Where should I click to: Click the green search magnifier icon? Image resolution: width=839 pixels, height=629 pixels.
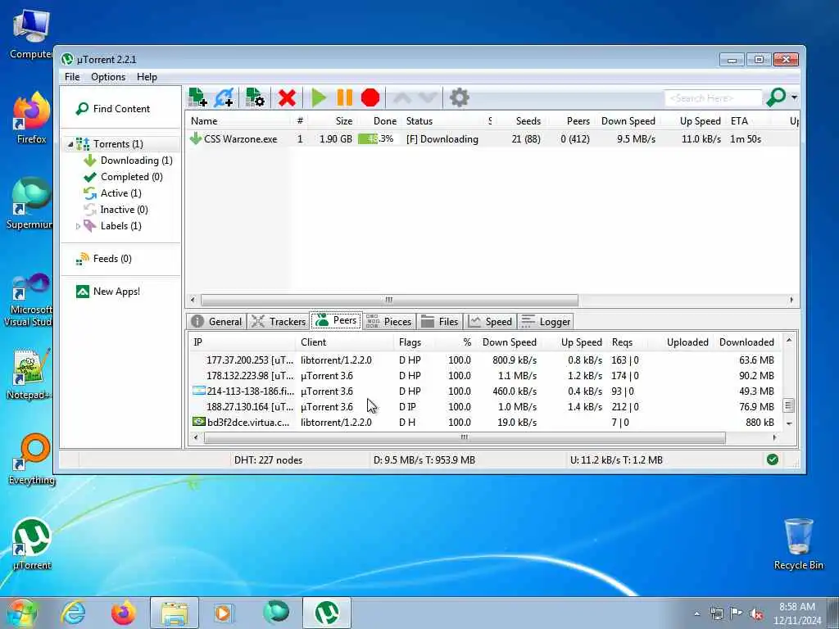[776, 97]
